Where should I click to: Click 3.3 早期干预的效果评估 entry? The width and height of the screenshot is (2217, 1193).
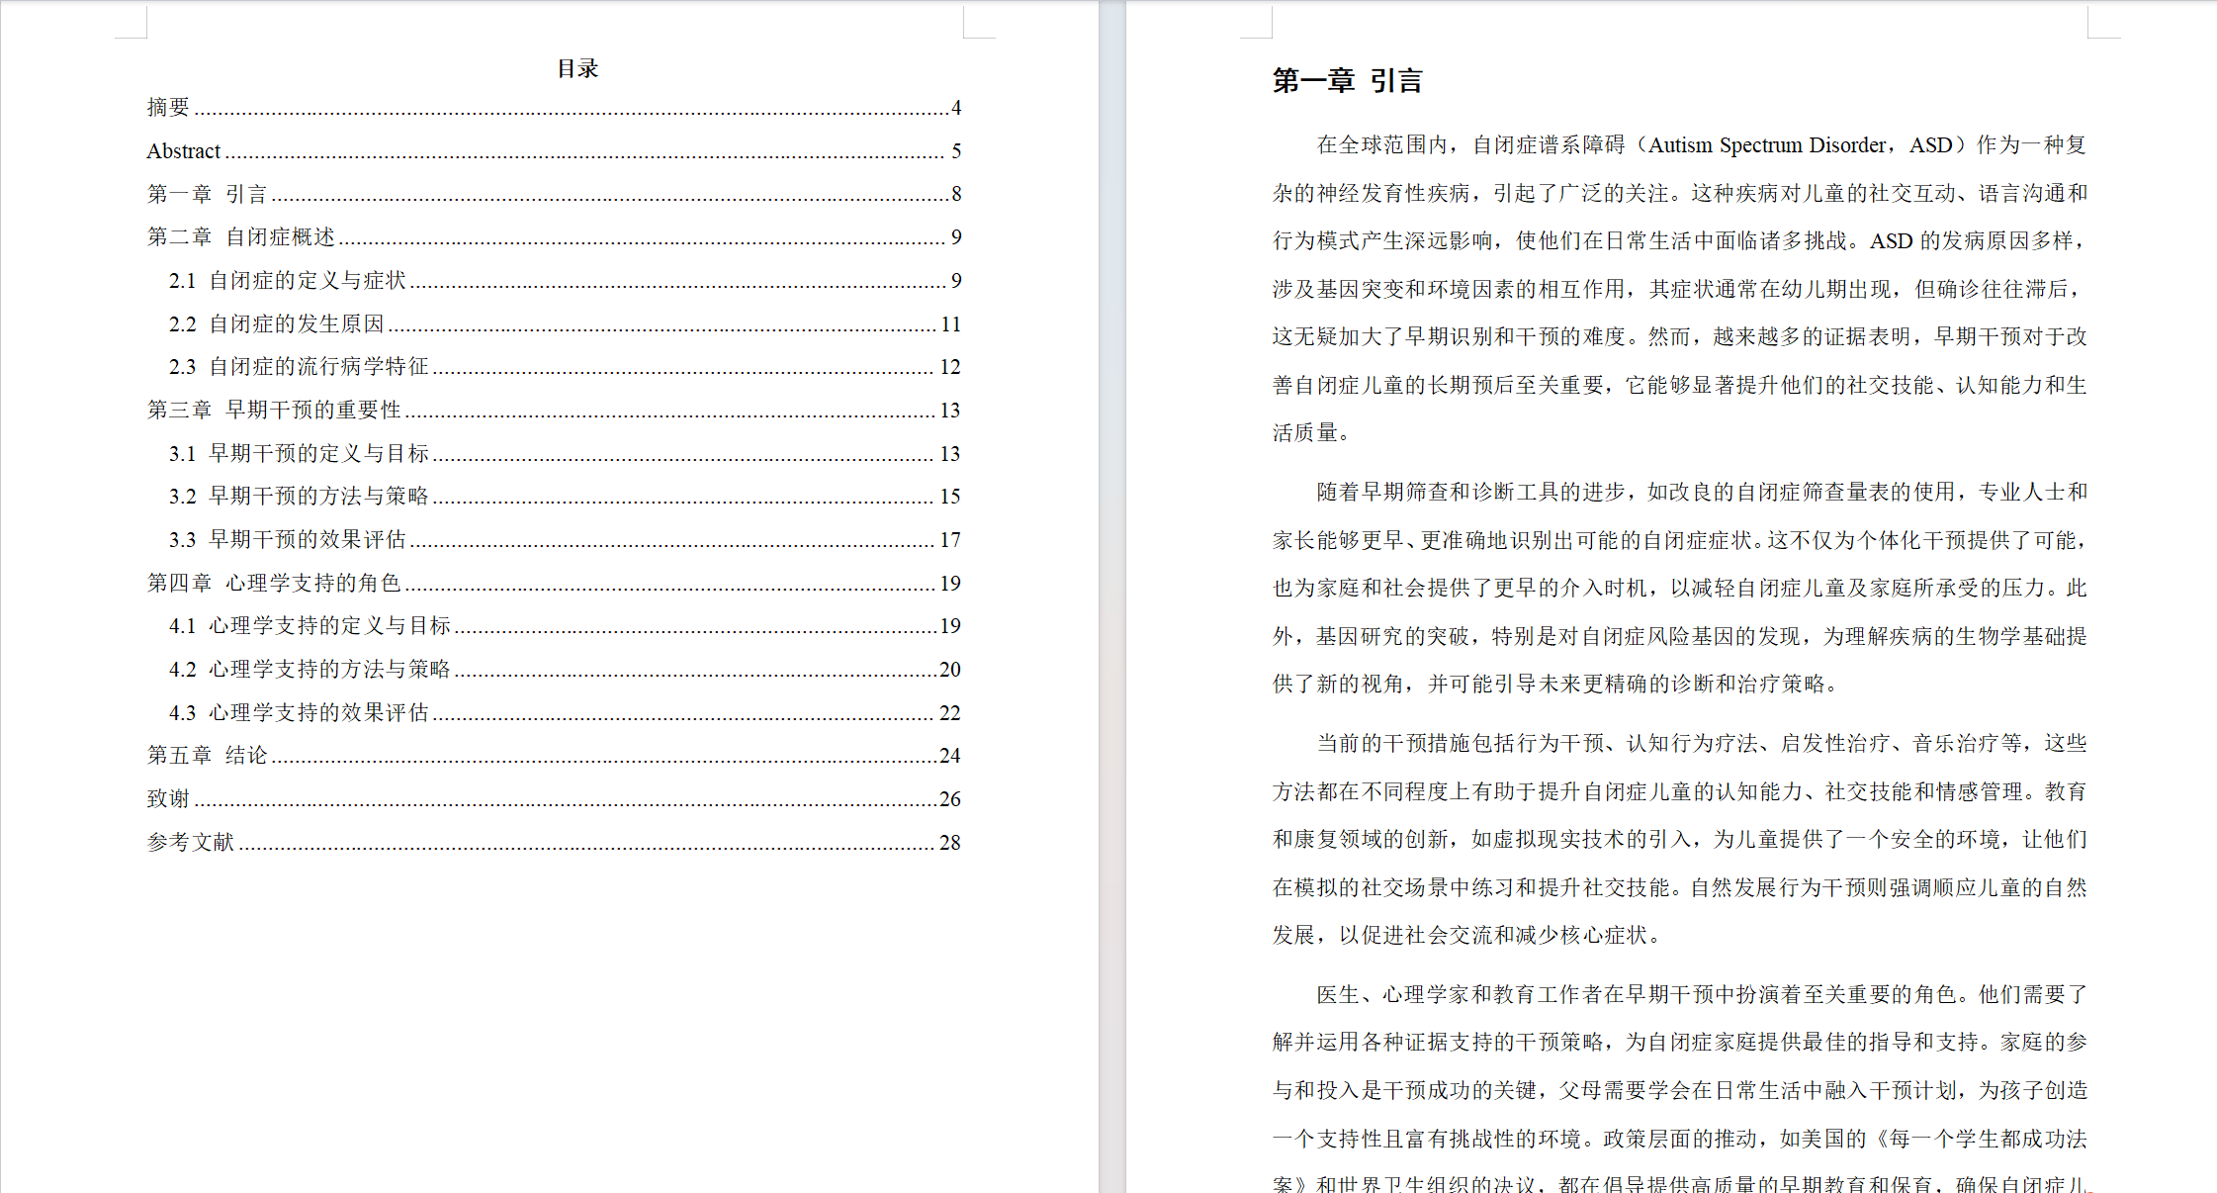[287, 540]
